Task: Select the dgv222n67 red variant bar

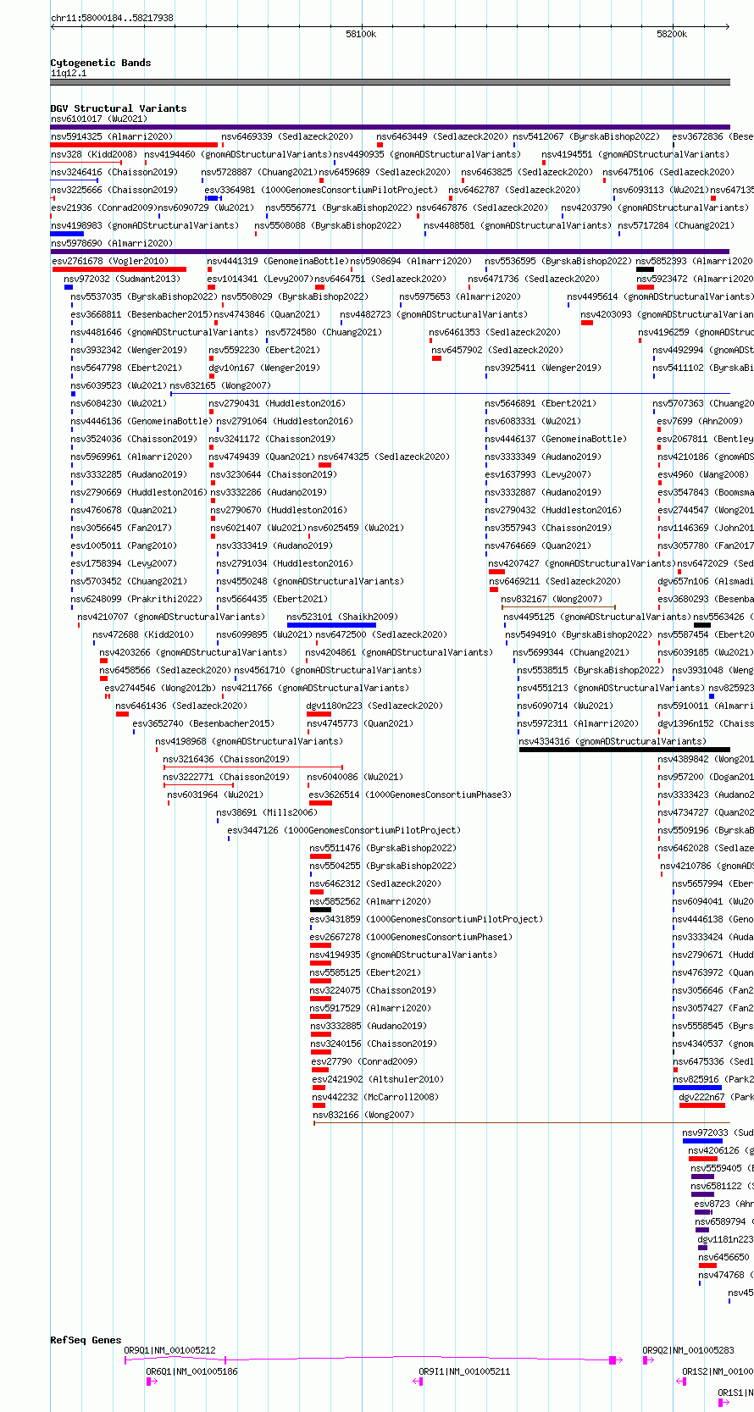Action: [x=702, y=1105]
